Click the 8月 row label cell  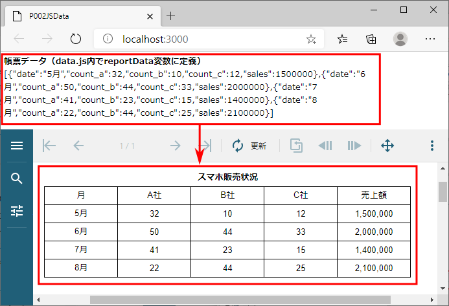tap(81, 268)
